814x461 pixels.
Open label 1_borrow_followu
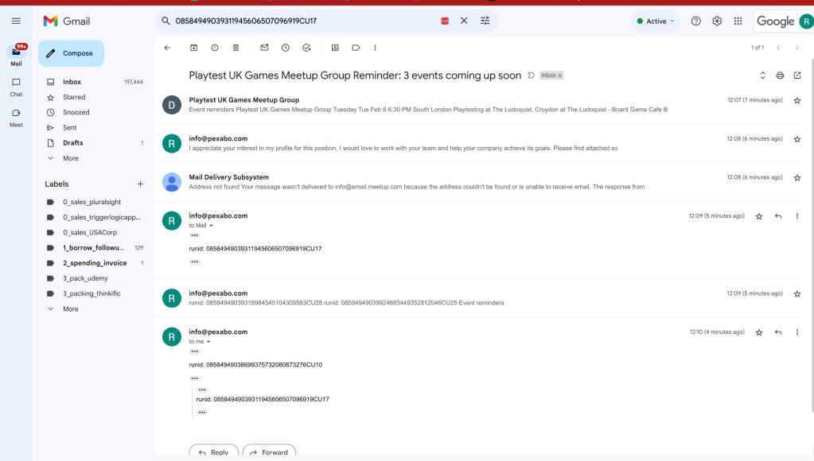click(94, 248)
